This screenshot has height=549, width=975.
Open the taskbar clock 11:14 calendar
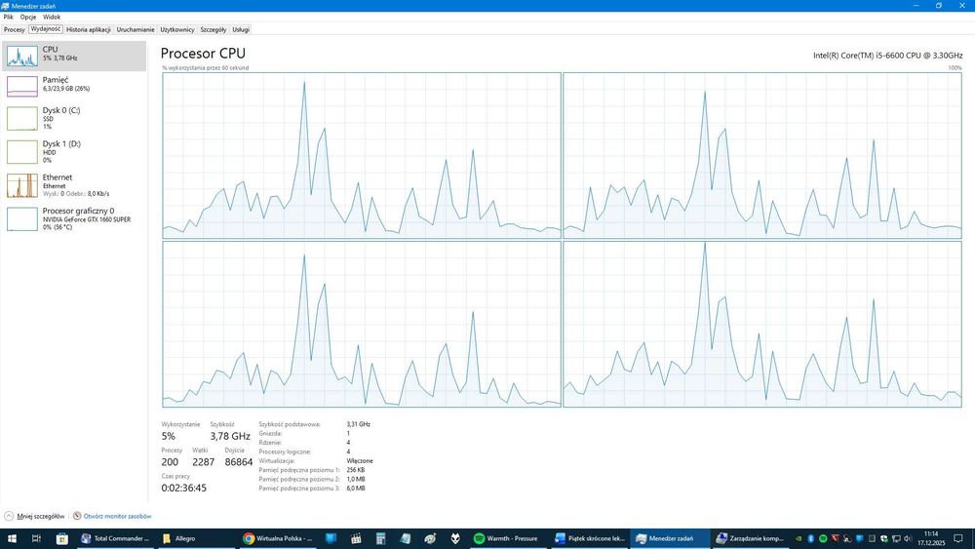[x=931, y=538]
